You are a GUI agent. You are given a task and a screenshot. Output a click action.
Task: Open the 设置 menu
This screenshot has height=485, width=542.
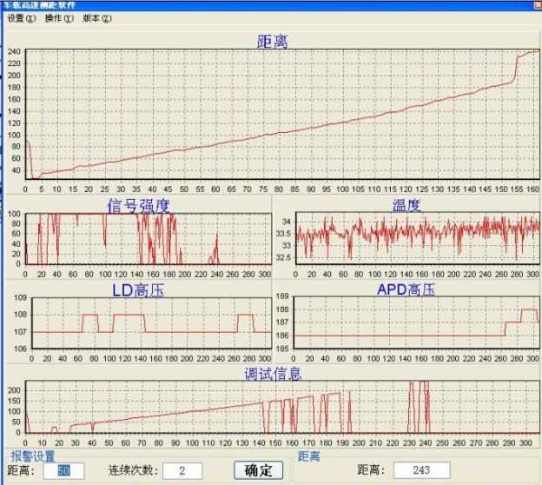click(22, 18)
